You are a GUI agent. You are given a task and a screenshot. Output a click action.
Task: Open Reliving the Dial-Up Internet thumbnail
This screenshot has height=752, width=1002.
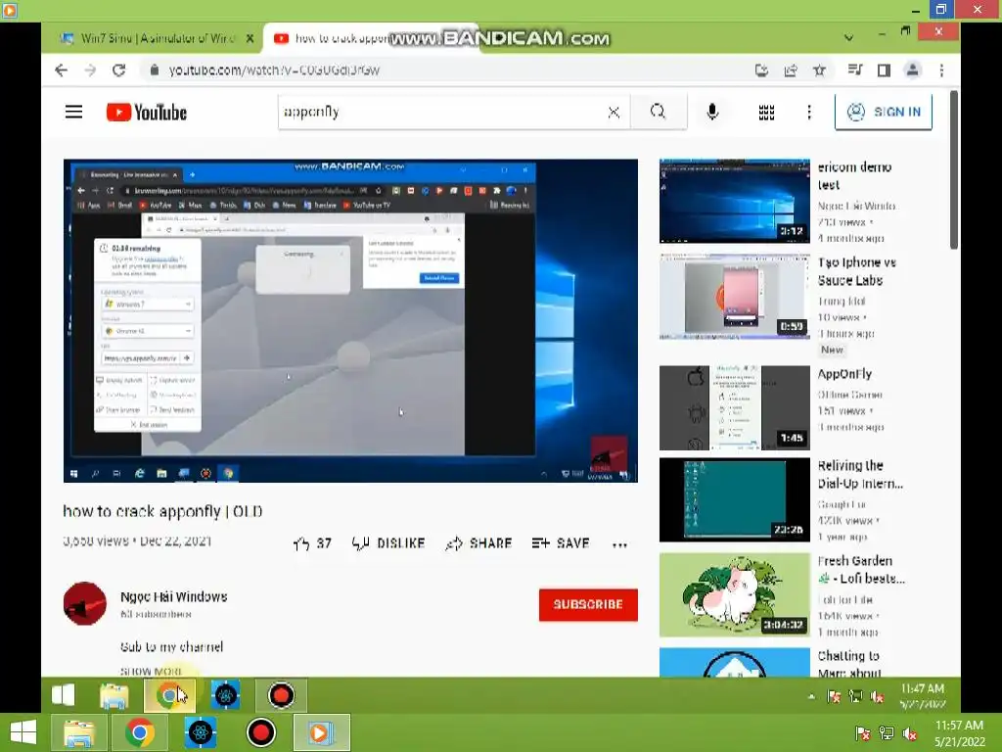click(x=734, y=499)
